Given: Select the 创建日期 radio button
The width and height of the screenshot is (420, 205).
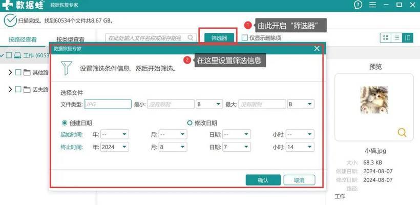Looking at the screenshot, I should pyautogui.click(x=65, y=123).
